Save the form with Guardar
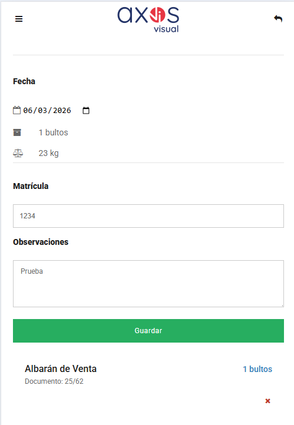This screenshot has height=425, width=294. pos(148,331)
